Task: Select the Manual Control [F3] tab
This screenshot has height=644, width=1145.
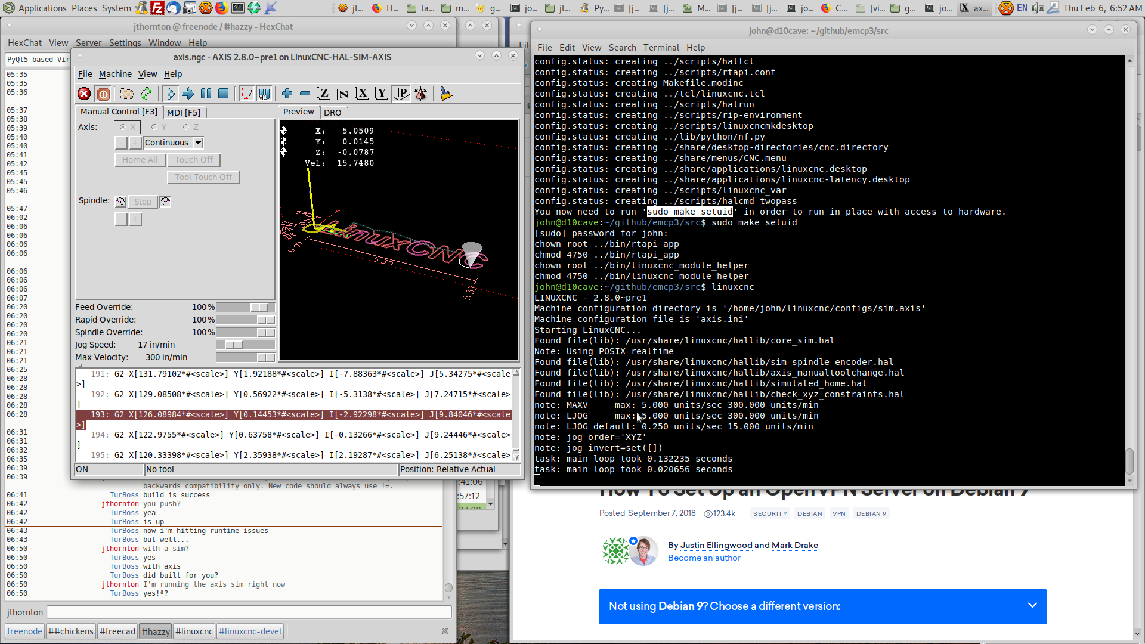Action: coord(119,112)
